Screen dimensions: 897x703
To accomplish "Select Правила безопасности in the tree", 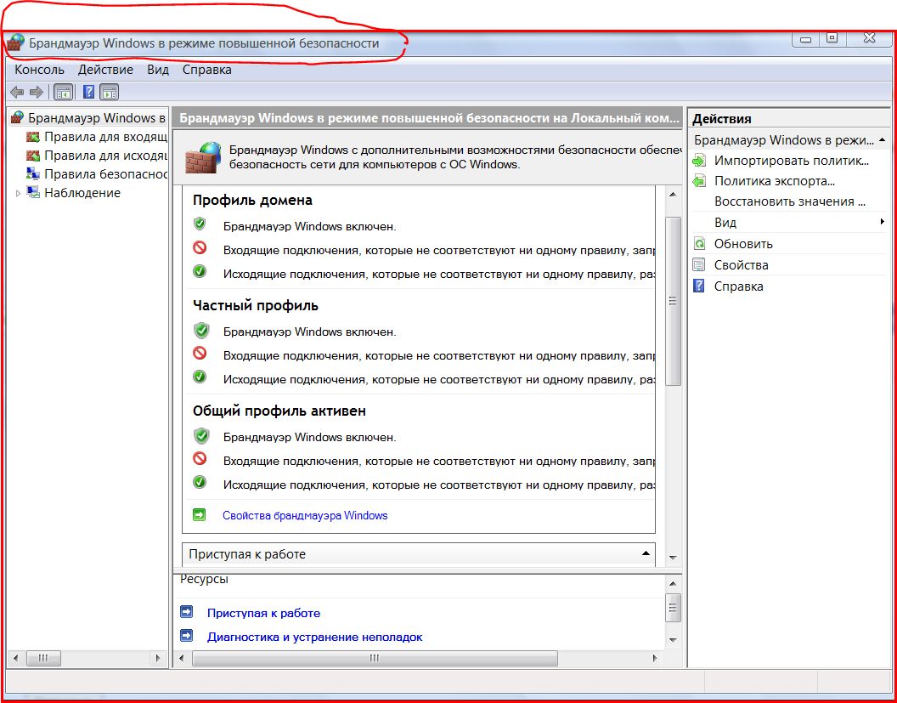I will [x=106, y=174].
